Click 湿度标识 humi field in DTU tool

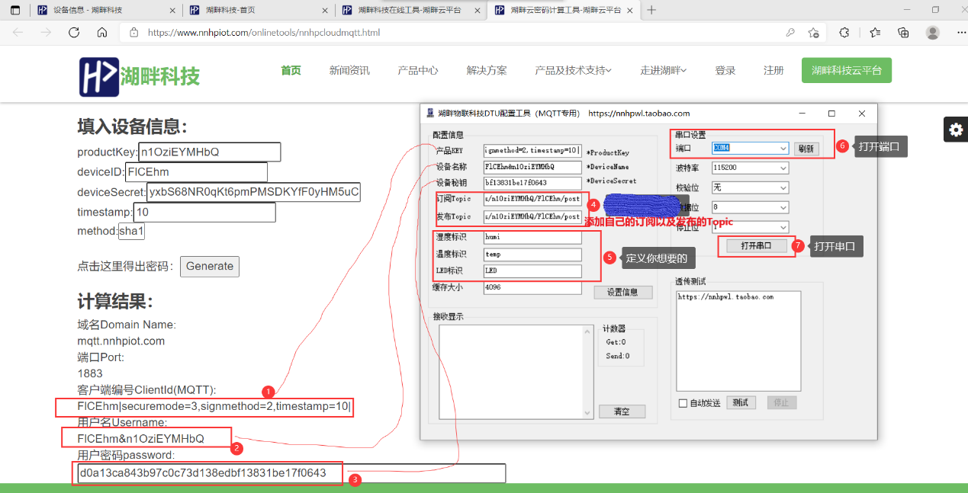tap(532, 237)
